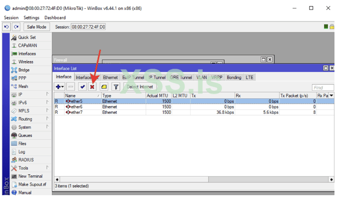Switch to the Interface tab

tap(64, 77)
